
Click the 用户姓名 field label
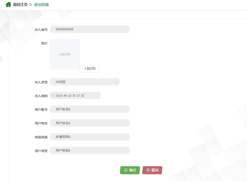41,123
